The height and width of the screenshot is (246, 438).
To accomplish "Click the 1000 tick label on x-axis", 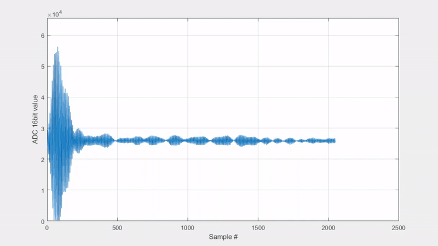I will [188, 227].
